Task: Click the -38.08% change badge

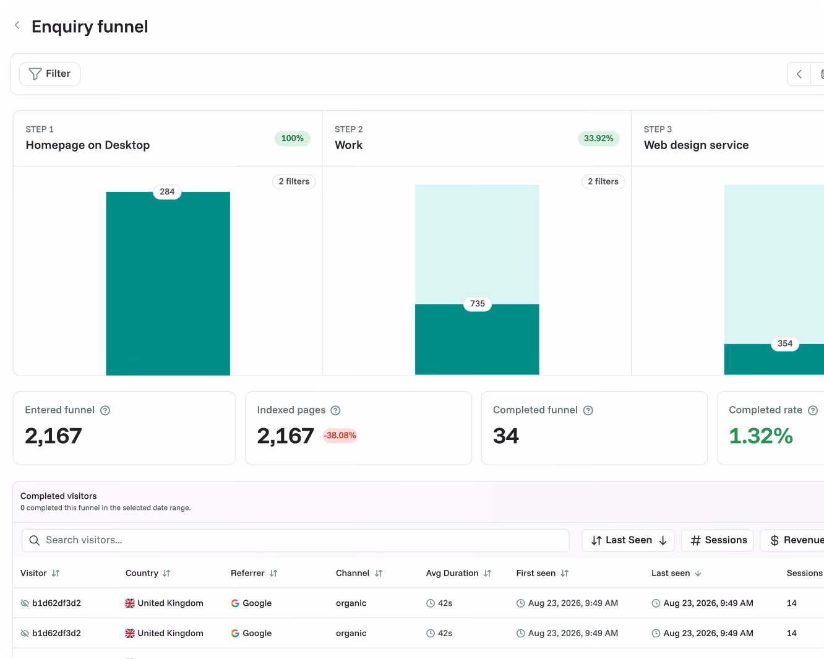Action: 340,436
